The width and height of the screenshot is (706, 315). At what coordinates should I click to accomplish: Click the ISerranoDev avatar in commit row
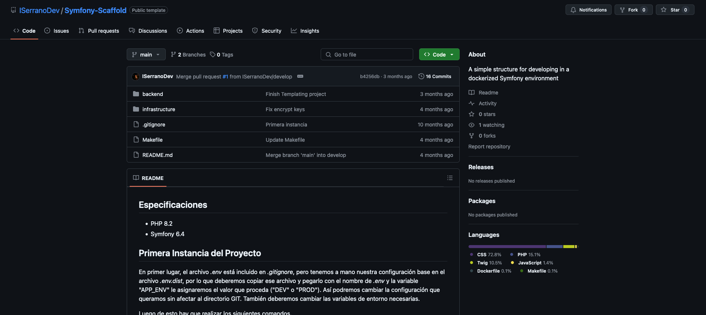[x=136, y=77]
